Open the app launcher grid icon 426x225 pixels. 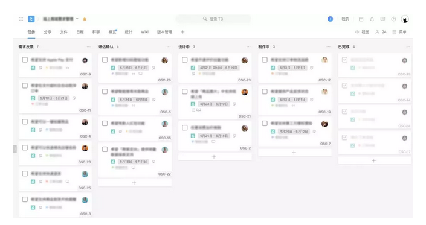coord(21,19)
